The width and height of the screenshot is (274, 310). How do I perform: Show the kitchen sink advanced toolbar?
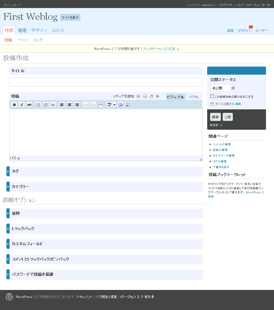click(x=128, y=105)
